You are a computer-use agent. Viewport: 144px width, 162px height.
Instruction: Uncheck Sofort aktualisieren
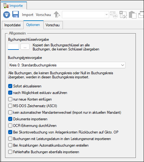[10, 86]
